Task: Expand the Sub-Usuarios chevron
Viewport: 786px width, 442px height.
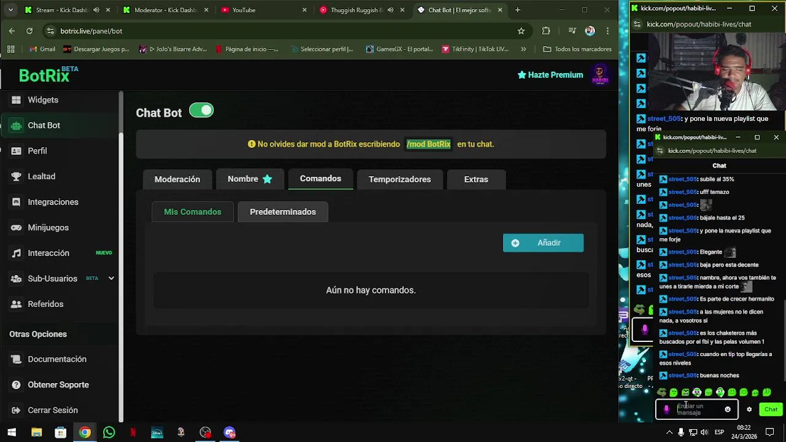Action: 111,279
